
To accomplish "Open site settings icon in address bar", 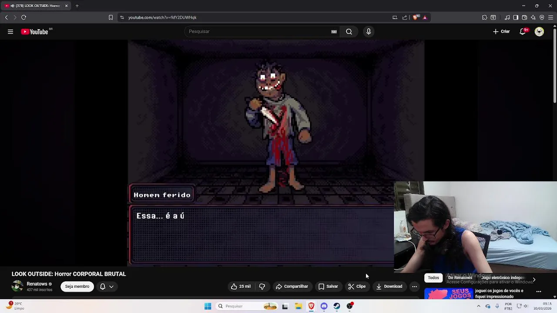I will (x=122, y=17).
